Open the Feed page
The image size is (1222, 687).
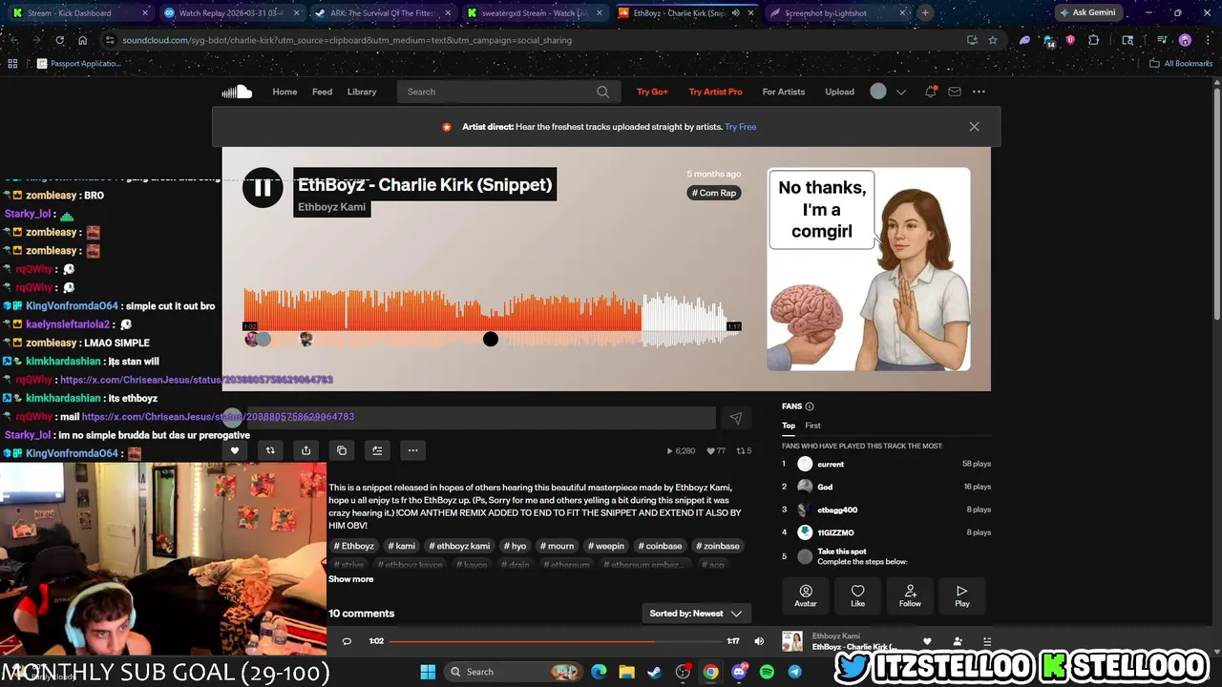click(322, 92)
